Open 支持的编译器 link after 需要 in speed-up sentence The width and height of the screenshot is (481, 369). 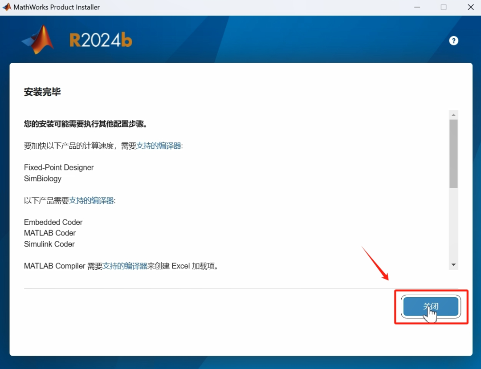(159, 146)
